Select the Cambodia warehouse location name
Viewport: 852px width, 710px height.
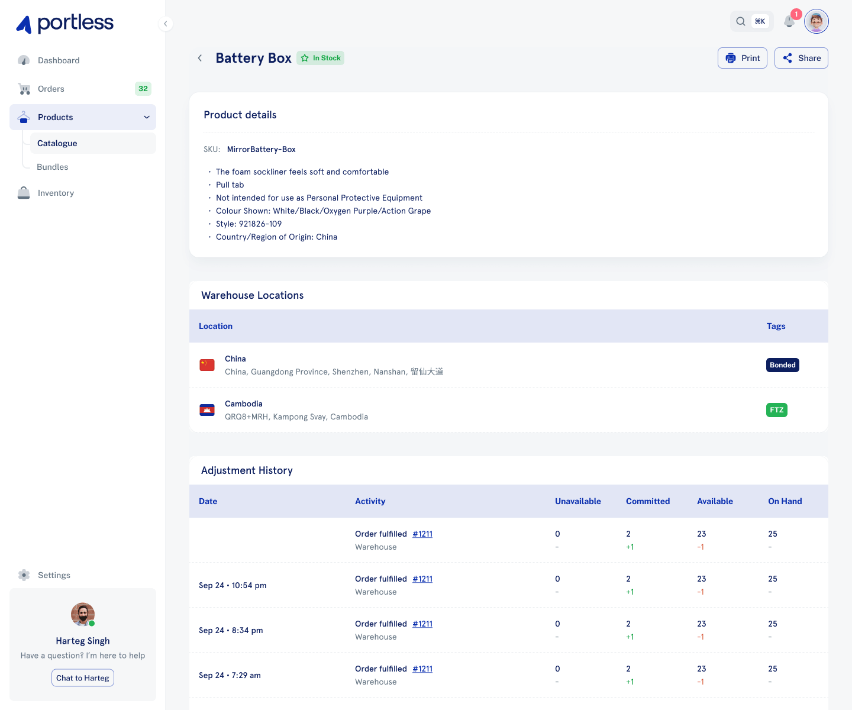(244, 404)
